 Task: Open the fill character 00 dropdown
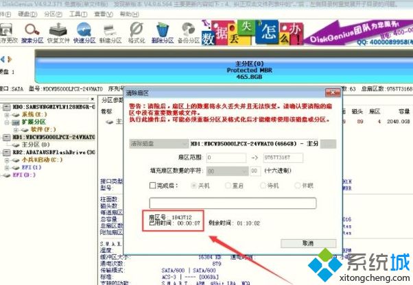pyautogui.click(x=227, y=171)
